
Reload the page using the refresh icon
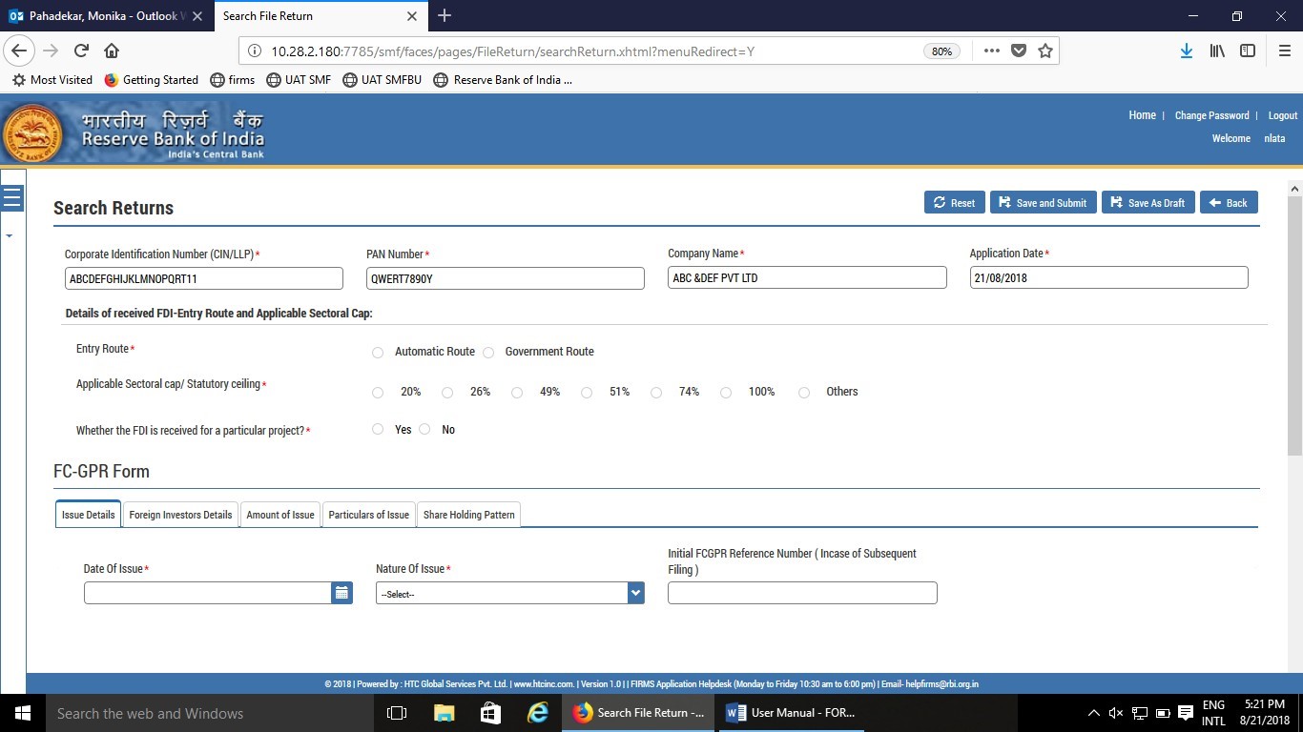pyautogui.click(x=82, y=51)
